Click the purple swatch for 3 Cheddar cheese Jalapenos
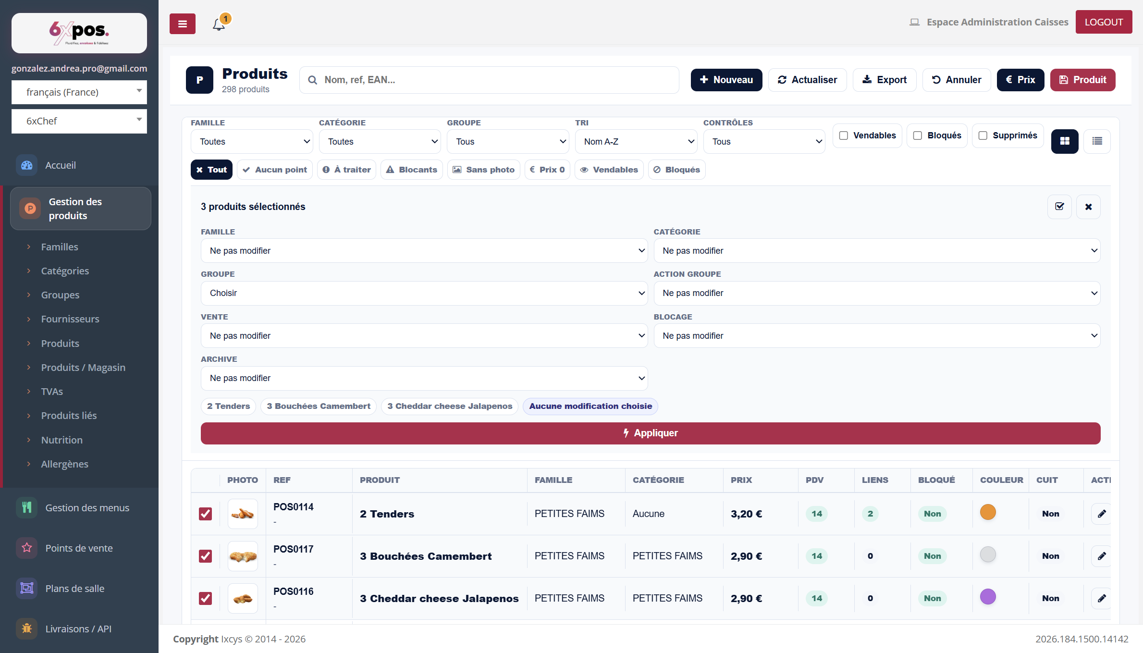 pyautogui.click(x=988, y=597)
